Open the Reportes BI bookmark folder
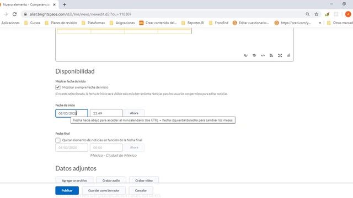The width and height of the screenshot is (353, 198). (192, 23)
